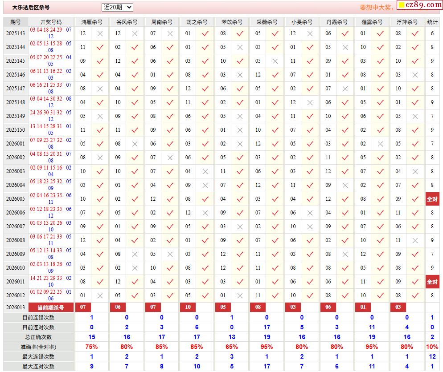This screenshot has width=443, height=372.
Task: Select the 采薇杀号 column header
Action: 267,22
